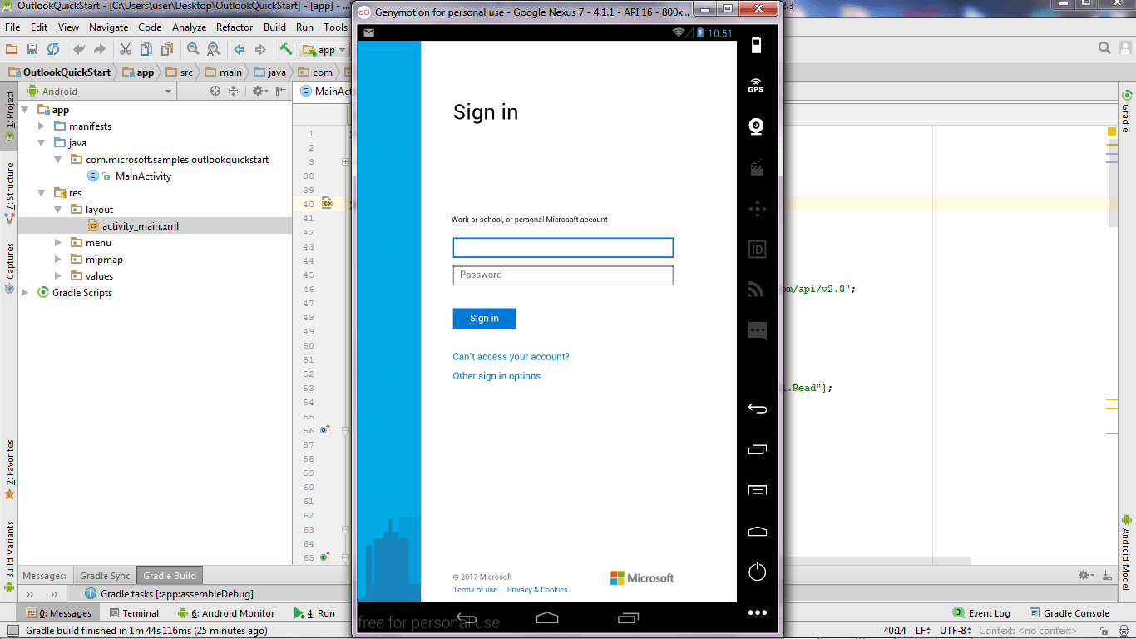The width and height of the screenshot is (1136, 639).
Task: Click the Undo arrow in toolbar
Action: 79,50
